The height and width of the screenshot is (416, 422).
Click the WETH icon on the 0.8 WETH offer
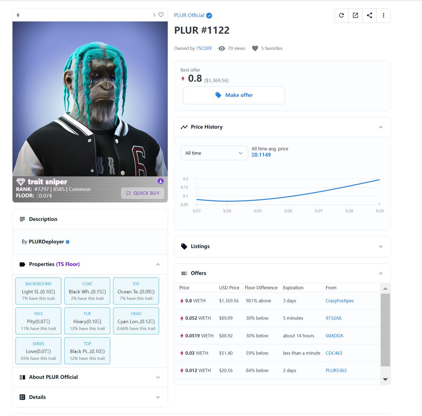click(182, 301)
